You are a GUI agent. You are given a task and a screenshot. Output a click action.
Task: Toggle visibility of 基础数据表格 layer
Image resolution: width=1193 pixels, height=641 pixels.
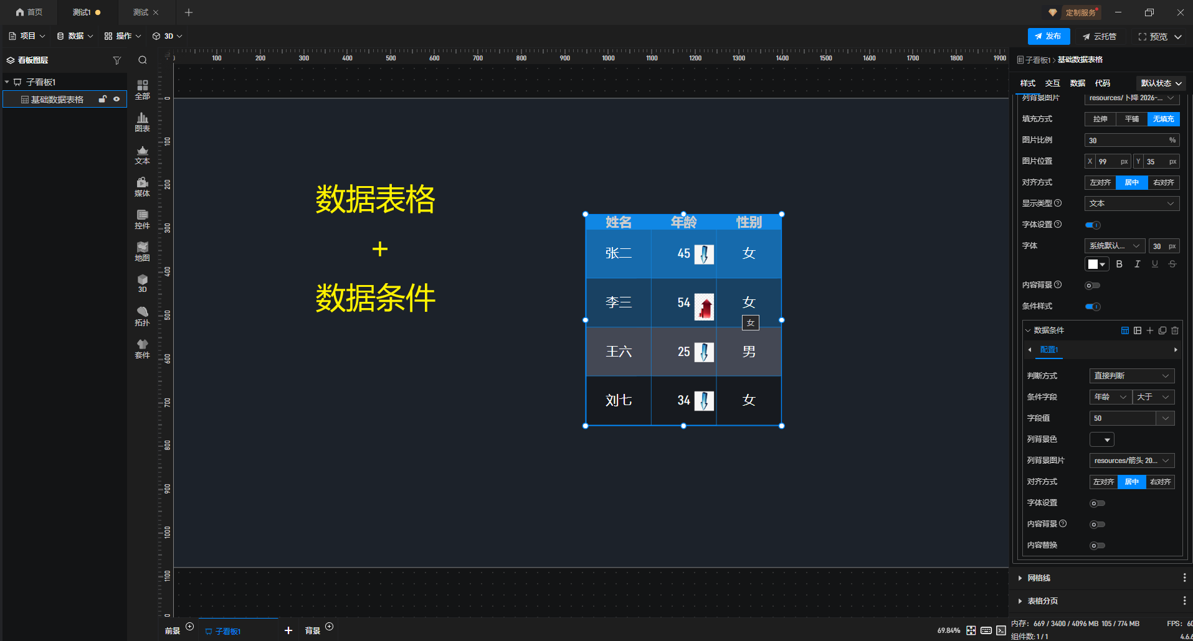coord(116,100)
